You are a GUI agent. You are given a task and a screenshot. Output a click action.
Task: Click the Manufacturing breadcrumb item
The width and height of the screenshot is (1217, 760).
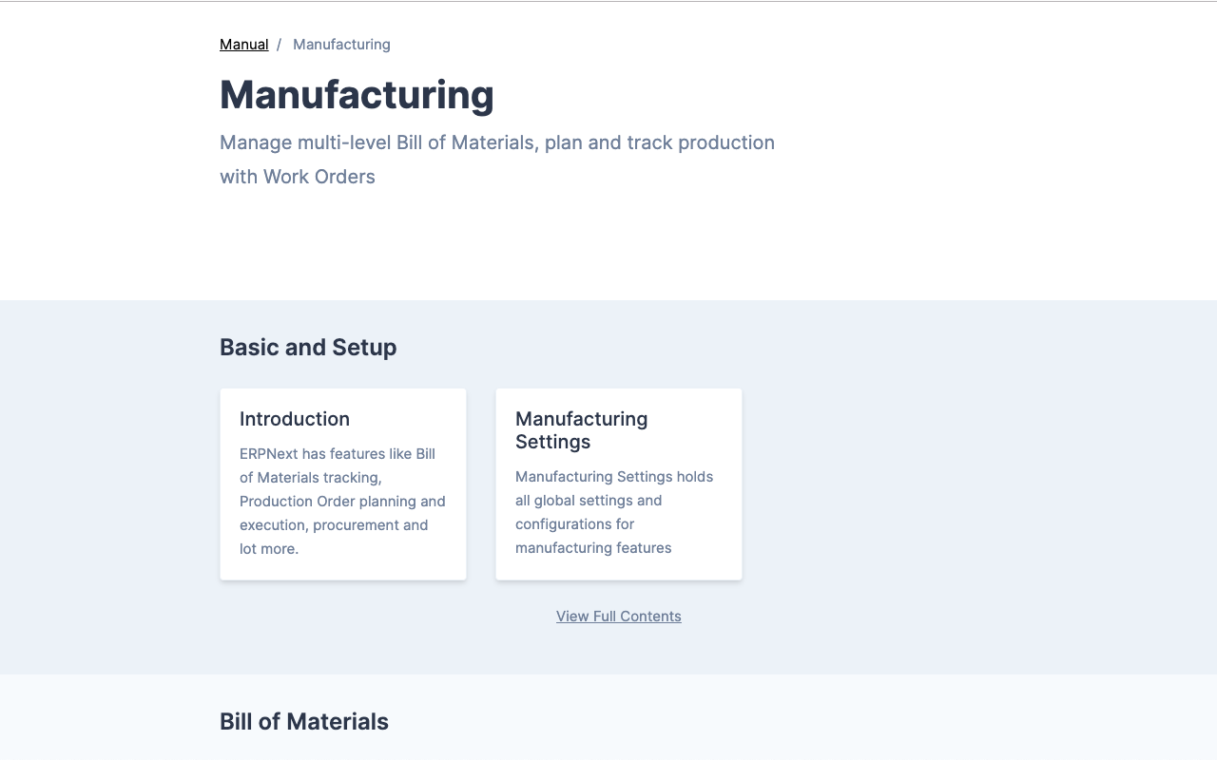(341, 44)
